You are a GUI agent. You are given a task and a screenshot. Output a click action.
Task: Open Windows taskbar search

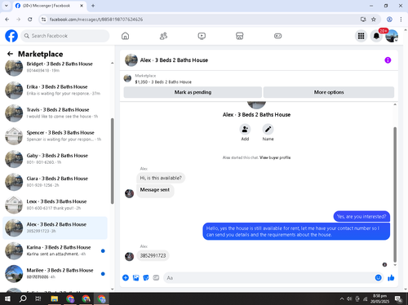click(23, 299)
